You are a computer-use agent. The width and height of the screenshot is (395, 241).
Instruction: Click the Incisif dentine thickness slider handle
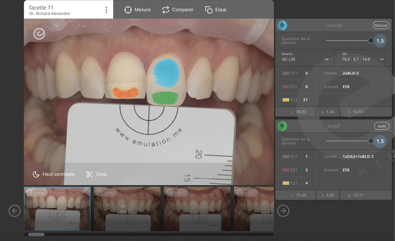coord(371,141)
